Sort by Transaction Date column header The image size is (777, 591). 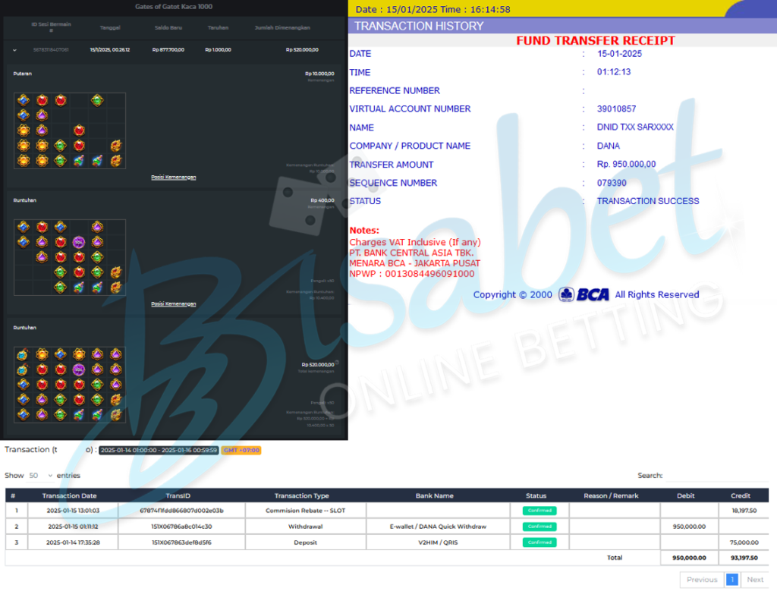[x=69, y=495]
